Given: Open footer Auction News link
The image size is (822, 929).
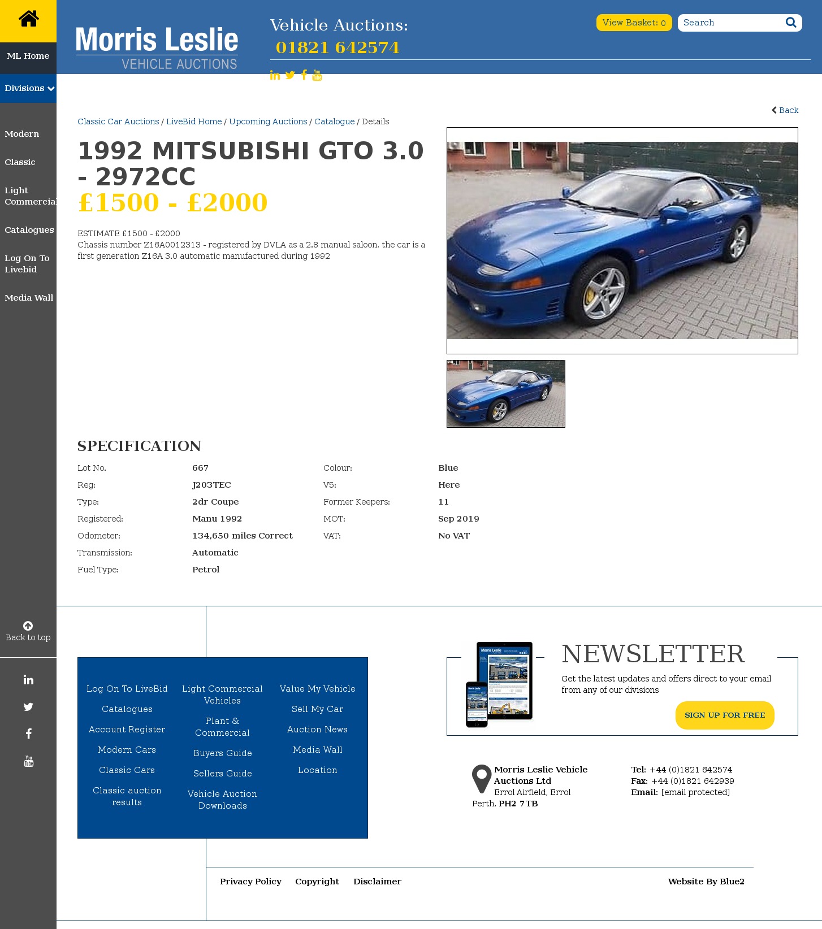Looking at the screenshot, I should click(318, 730).
